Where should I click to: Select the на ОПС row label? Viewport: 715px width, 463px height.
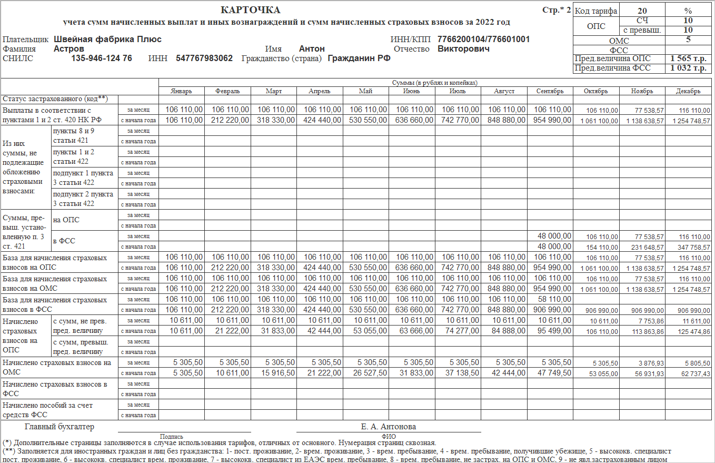pyautogui.click(x=66, y=220)
